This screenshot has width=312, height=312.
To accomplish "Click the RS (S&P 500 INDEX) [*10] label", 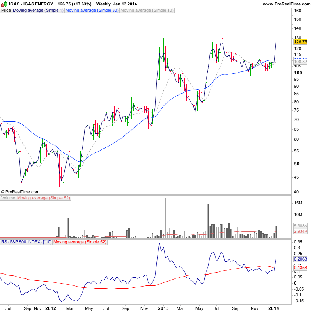I will [26, 242].
